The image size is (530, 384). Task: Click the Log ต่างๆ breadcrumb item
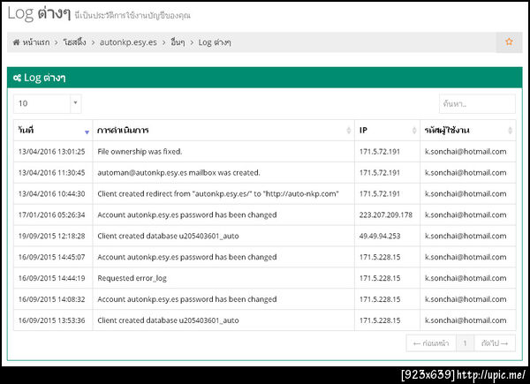tap(215, 42)
